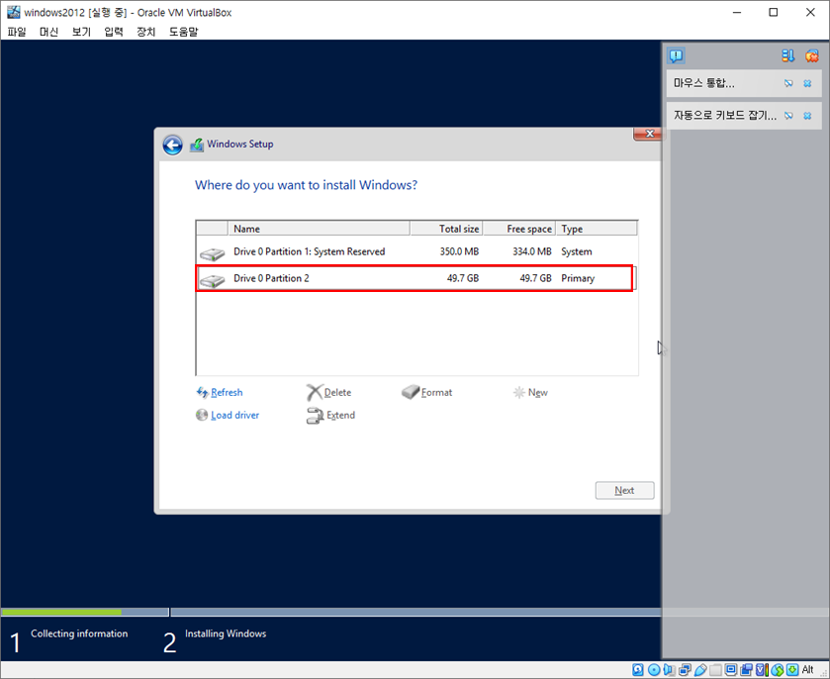
Task: Click the shared folders status icon
Action: (x=715, y=670)
